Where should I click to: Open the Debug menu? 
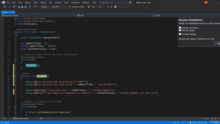coord(43,2)
